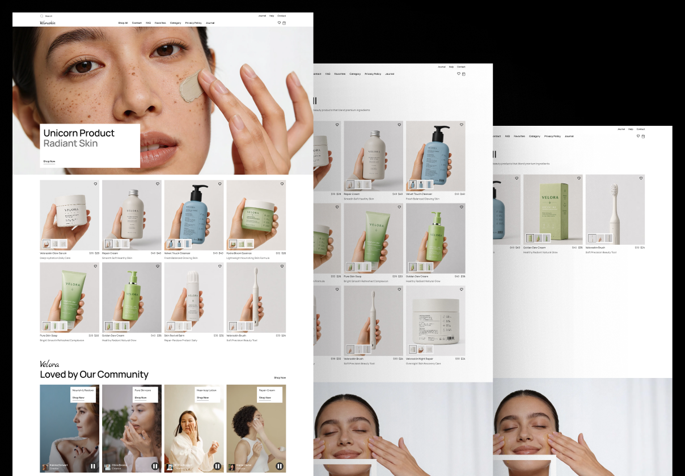Open the top-right Help link on the front page
Screen dimensions: 685x476
click(x=272, y=16)
